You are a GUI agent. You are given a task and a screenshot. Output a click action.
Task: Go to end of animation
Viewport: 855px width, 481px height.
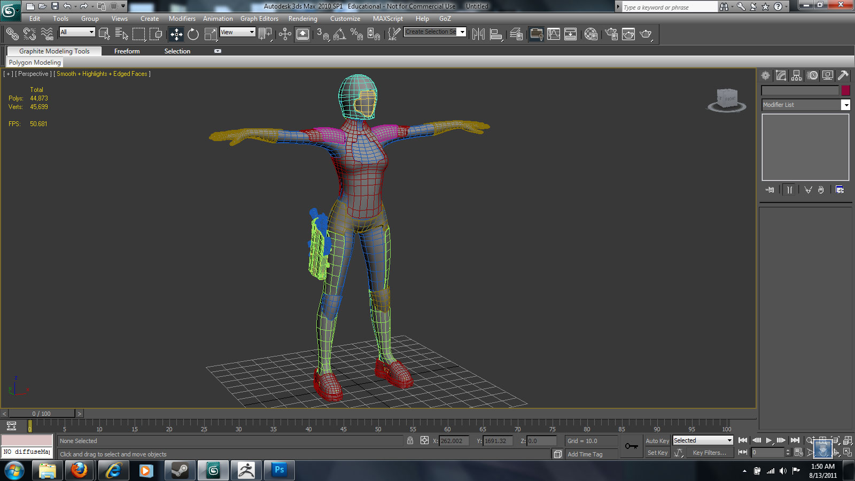795,440
